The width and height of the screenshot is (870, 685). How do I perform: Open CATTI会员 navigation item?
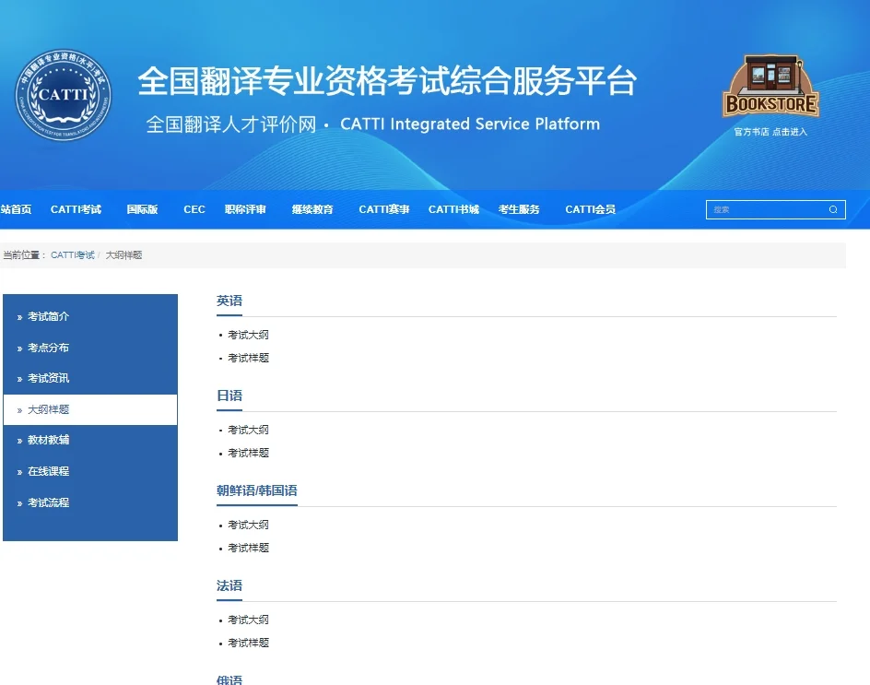pos(591,209)
